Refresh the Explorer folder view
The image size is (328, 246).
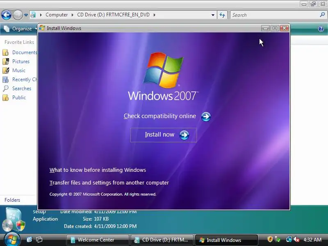222,15
